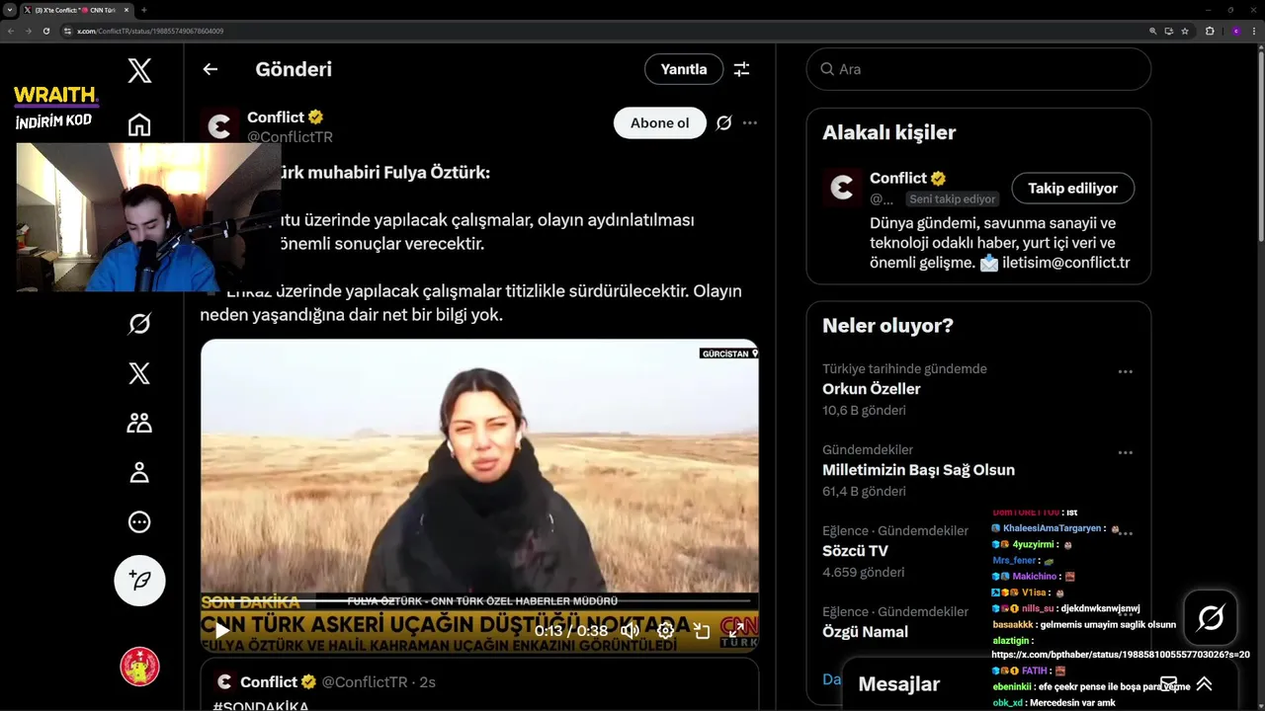The image size is (1265, 711).
Task: Click the Abone ol button
Action: (x=660, y=123)
